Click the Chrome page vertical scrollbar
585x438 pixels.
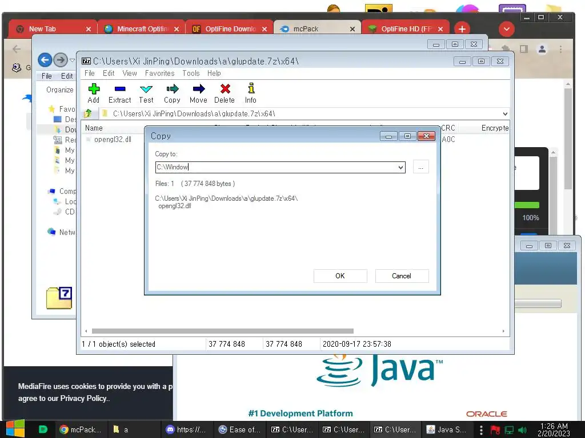[x=568, y=138]
